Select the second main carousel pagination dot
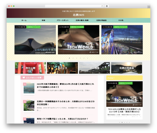This screenshot has width=157, height=133. pos(73,58)
